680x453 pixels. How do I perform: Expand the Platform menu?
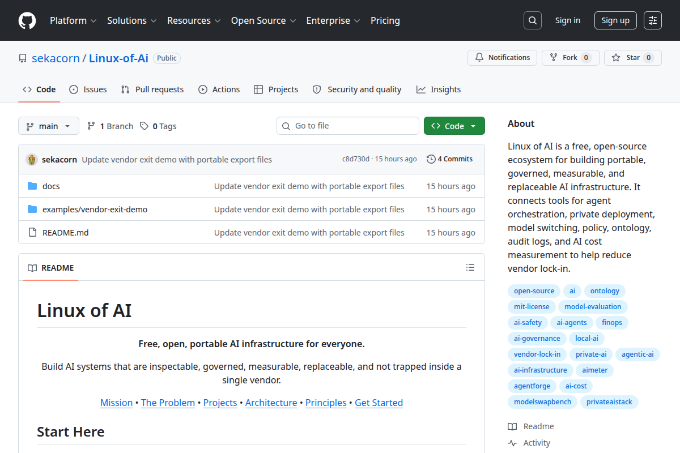point(73,20)
